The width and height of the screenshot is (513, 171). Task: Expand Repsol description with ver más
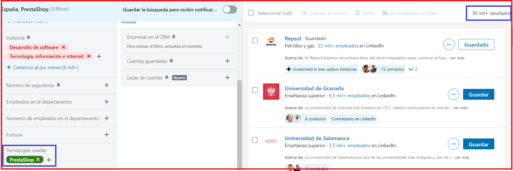coord(457,58)
